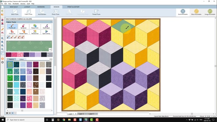Image resolution: width=217 pixels, height=122 pixels.
Task: Open the three-dots fabrics options menu
Action: [x=51, y=59]
